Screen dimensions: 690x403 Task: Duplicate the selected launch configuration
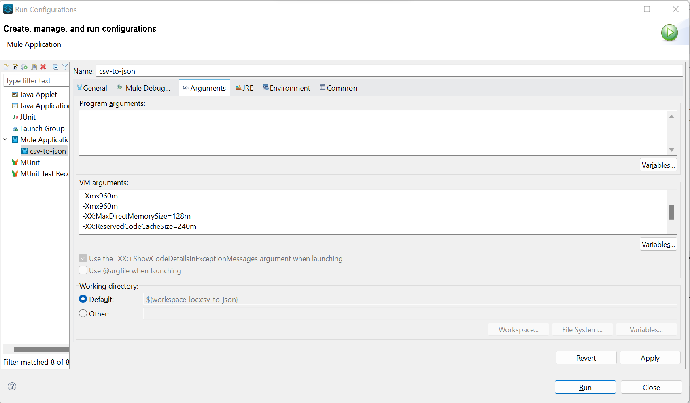[34, 67]
